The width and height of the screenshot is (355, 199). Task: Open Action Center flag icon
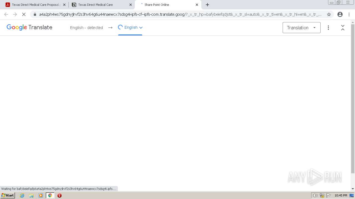329,195
